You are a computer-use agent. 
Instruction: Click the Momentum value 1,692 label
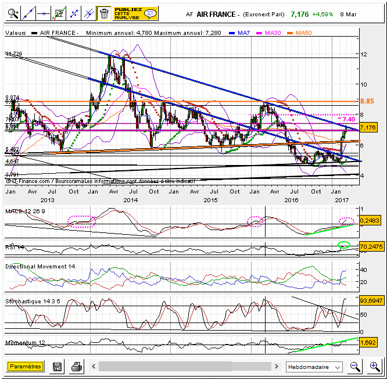click(x=368, y=342)
